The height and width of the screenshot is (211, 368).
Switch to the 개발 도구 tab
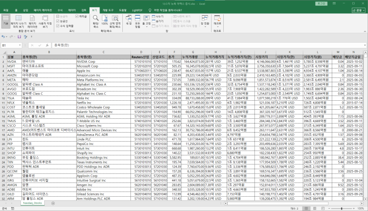(108, 10)
